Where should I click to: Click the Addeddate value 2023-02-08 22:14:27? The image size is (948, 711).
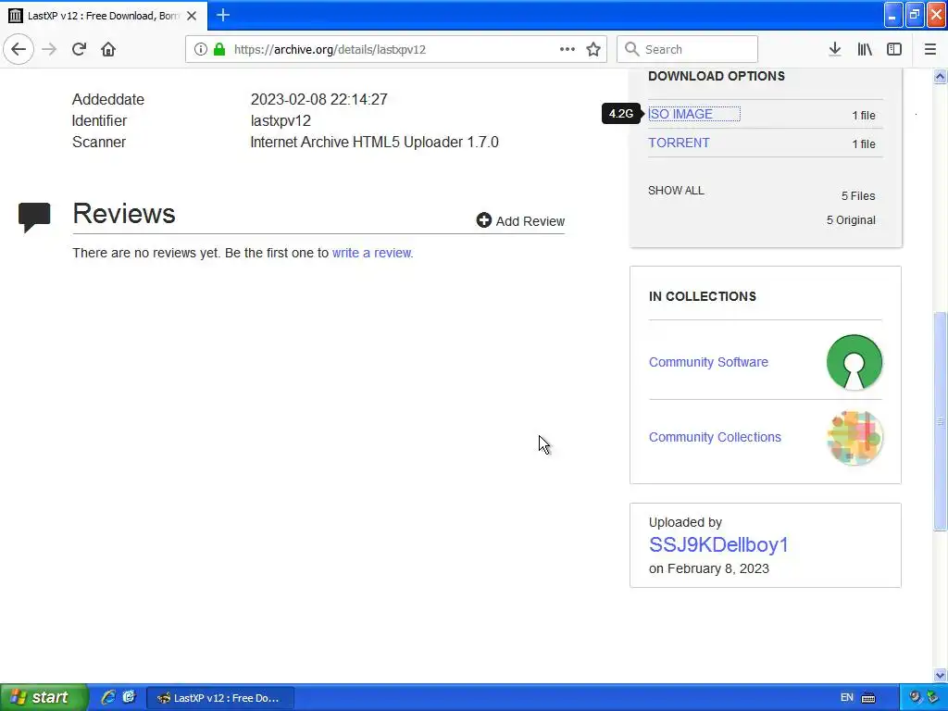tap(319, 99)
